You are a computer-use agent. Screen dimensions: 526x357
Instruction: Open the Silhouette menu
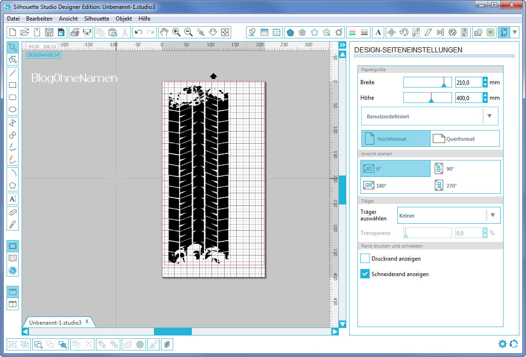coord(96,19)
